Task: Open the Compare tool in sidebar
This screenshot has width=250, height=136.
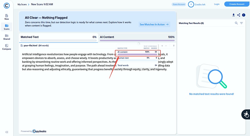Action: [x=7, y=47]
